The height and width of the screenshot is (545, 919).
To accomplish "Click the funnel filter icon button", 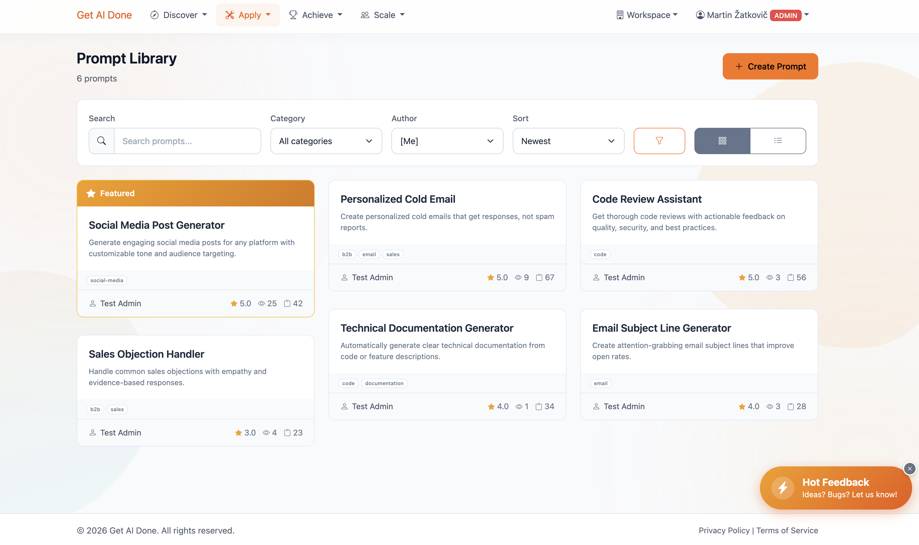I will (x=659, y=141).
